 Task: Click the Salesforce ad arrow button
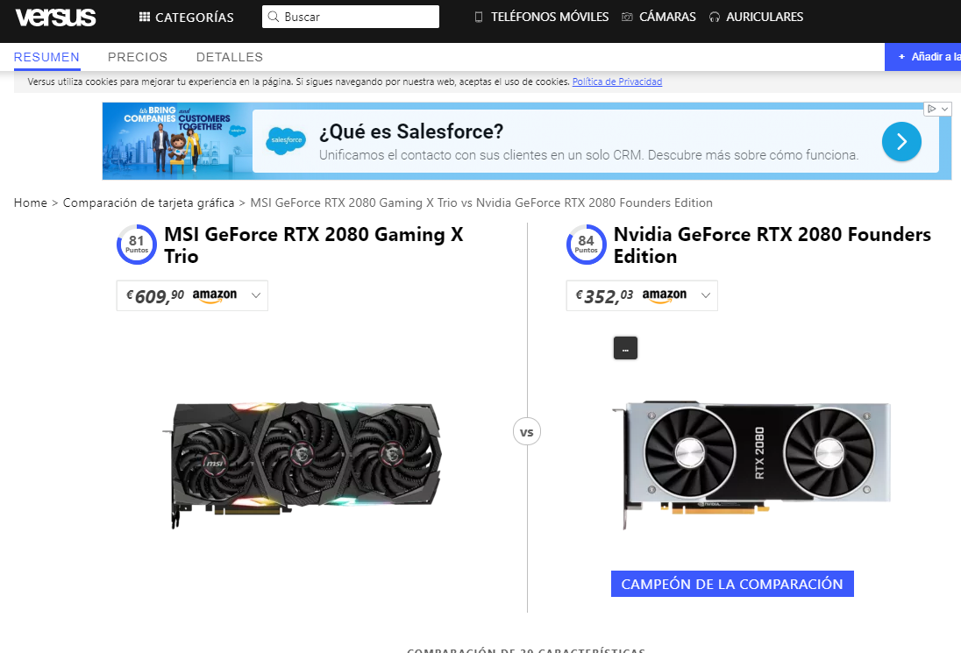pos(901,141)
